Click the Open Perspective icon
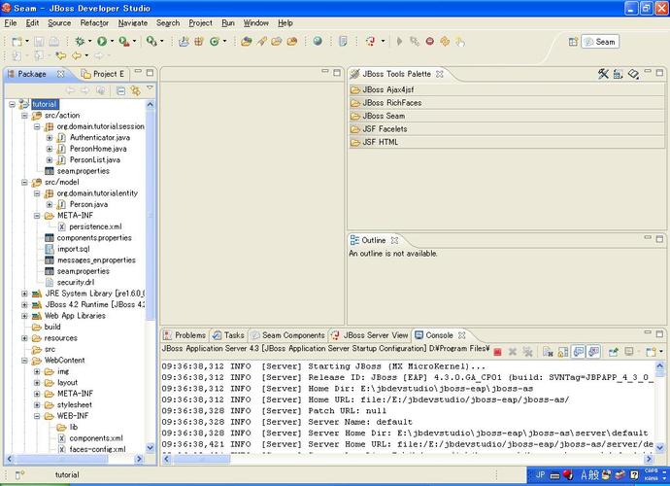Screen dimensions: 670x486 (573, 42)
